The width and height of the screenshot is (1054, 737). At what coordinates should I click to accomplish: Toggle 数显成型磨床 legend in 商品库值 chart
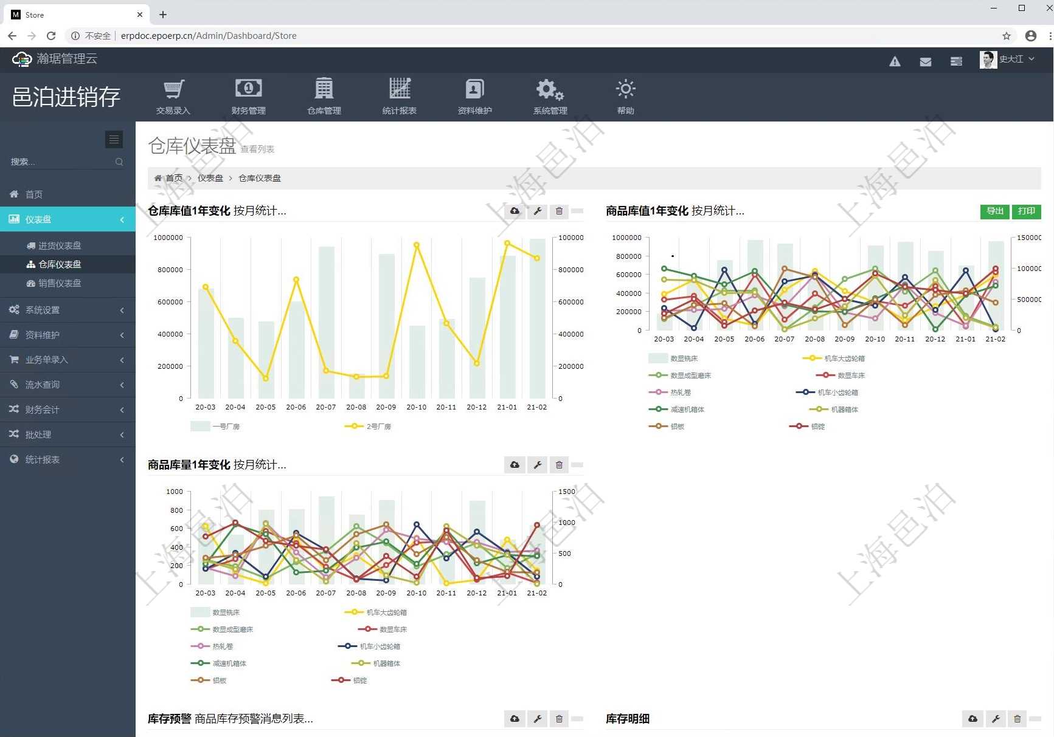(679, 375)
